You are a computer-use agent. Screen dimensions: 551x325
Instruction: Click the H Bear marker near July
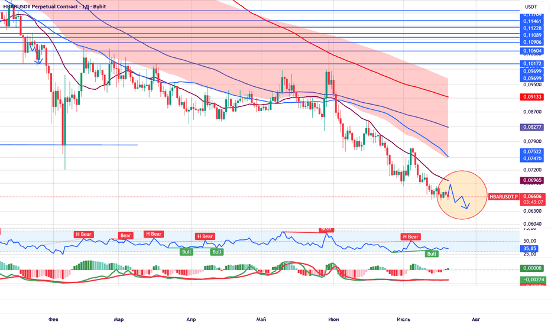click(x=410, y=237)
